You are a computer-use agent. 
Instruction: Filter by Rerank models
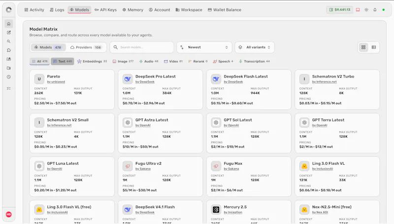[198, 61]
